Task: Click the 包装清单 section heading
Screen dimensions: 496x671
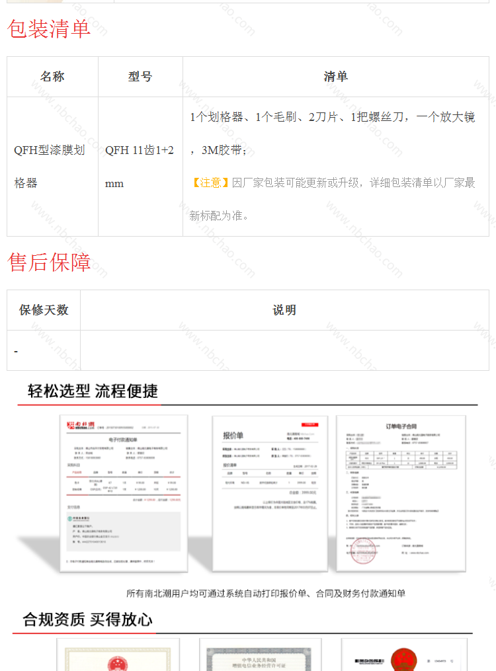Action: click(x=49, y=28)
